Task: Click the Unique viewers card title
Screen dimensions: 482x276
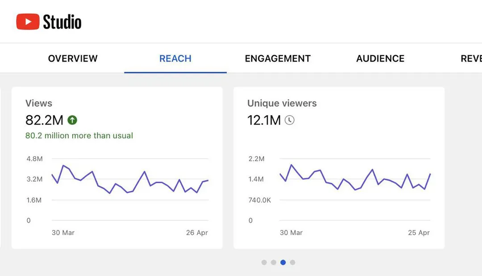Action: 282,103
